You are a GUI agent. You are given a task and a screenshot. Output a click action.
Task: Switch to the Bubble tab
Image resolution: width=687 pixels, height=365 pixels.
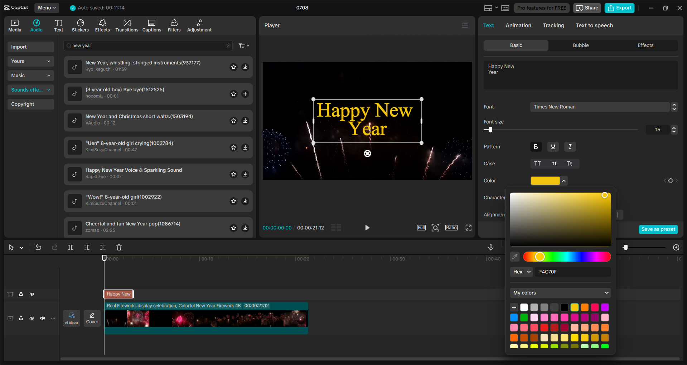[x=580, y=45]
